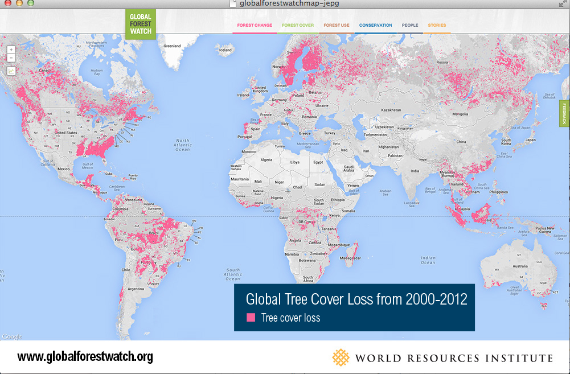Click the India map label
This screenshot has width=570, height=374.
(415, 171)
